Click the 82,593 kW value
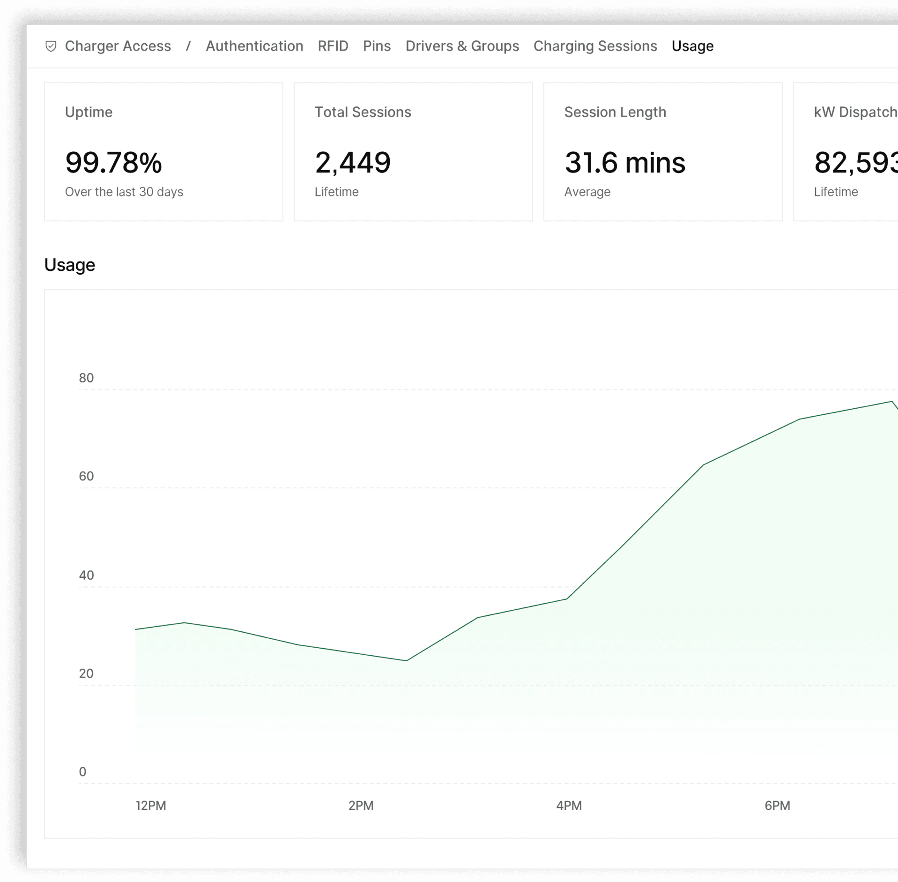This screenshot has height=882, width=898. point(856,163)
